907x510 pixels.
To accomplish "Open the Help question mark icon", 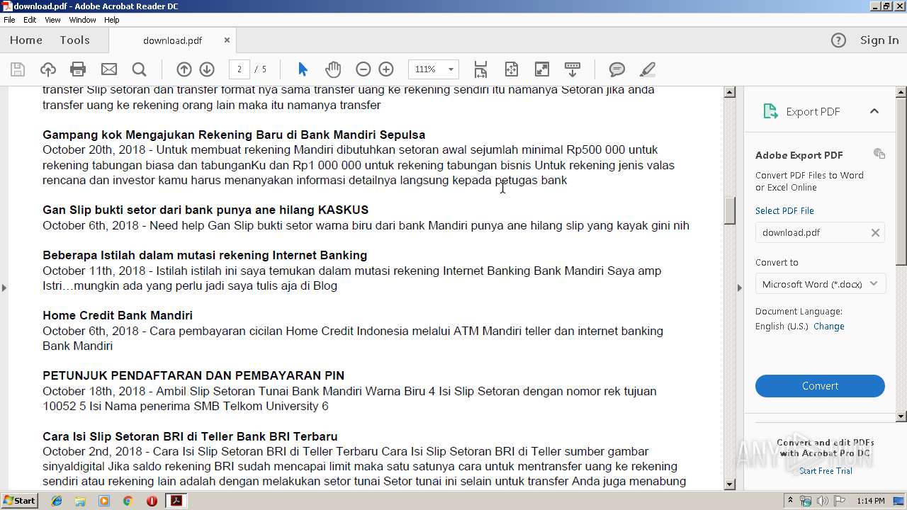I will pyautogui.click(x=838, y=40).
